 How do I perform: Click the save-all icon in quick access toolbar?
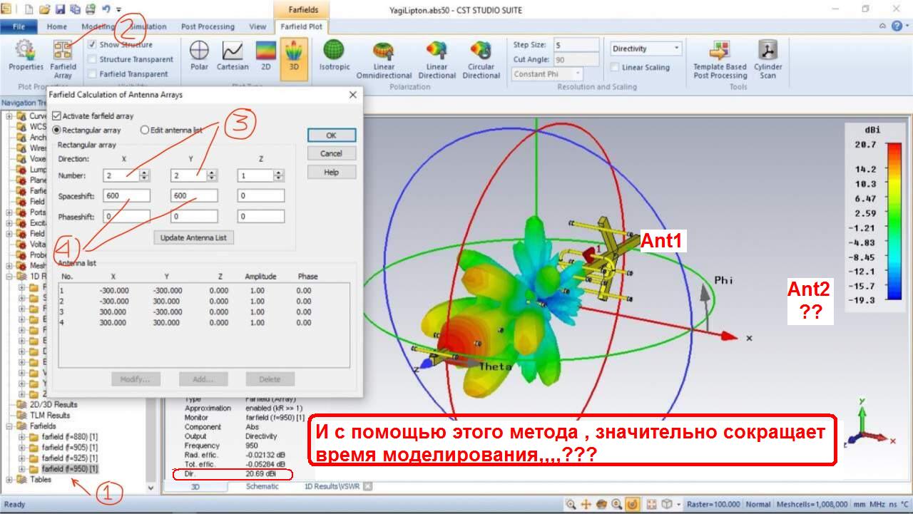click(74, 9)
